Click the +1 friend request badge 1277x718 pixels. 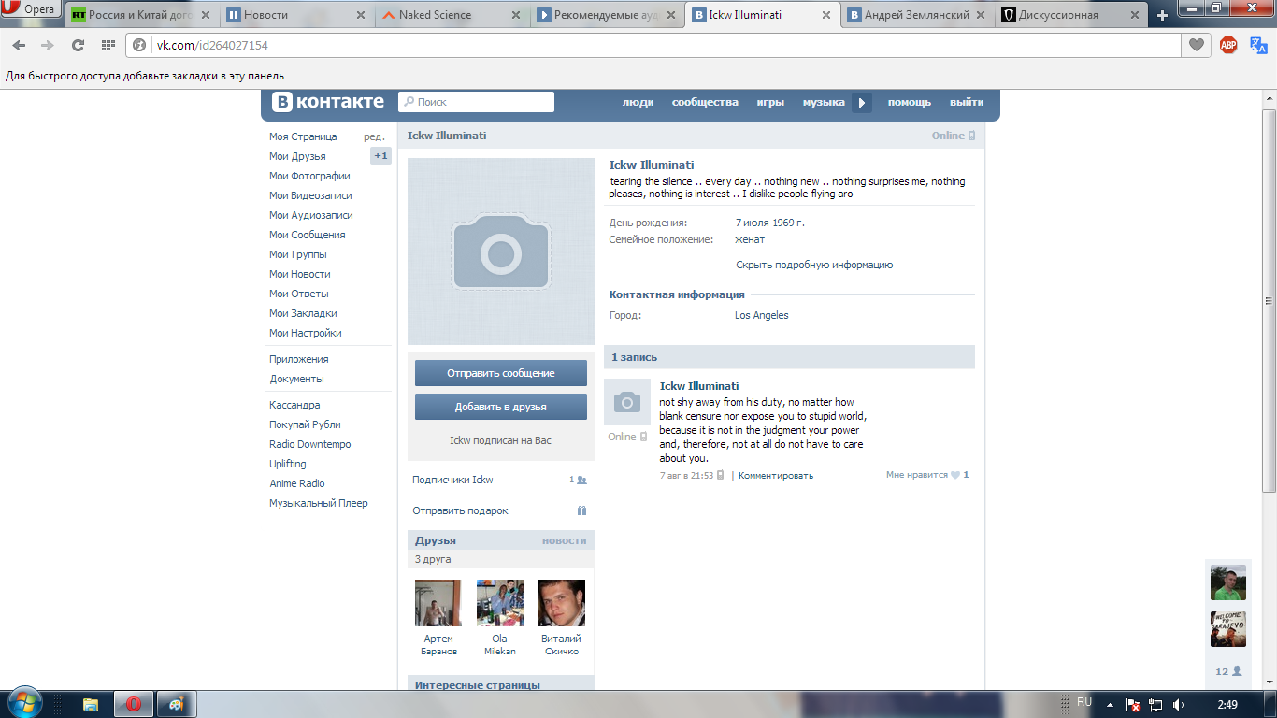pyautogui.click(x=380, y=156)
